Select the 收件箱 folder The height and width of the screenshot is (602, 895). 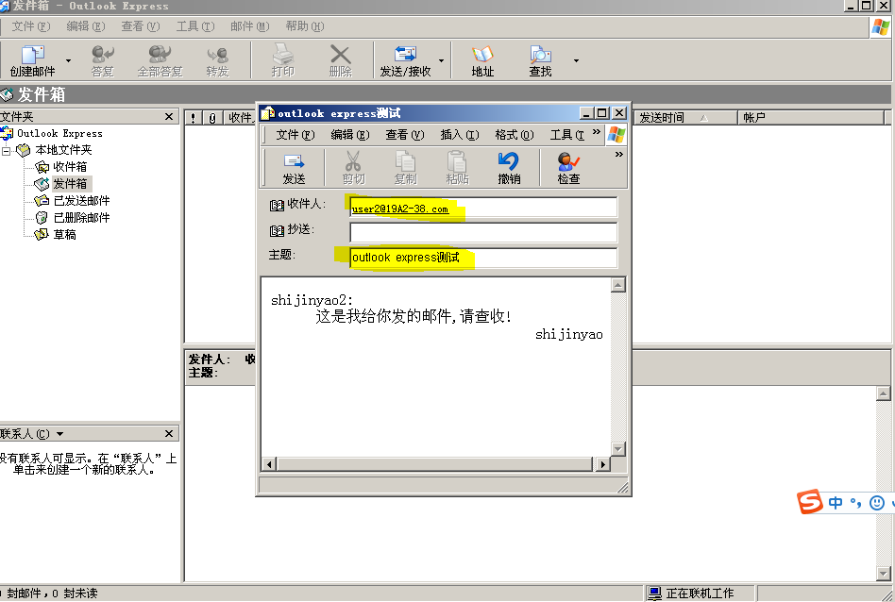point(70,167)
